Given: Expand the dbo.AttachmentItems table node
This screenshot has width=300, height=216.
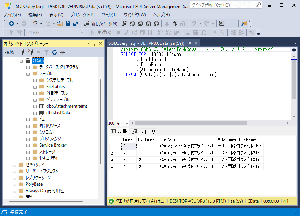Looking at the screenshot, I should click(x=35, y=106).
